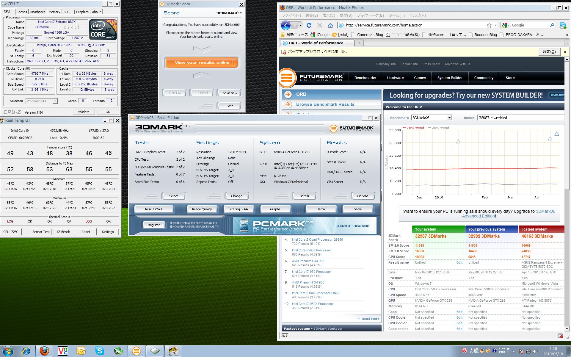Click the bookmark star in address bar
Viewport: 571px width, 357px height.
point(489,25)
